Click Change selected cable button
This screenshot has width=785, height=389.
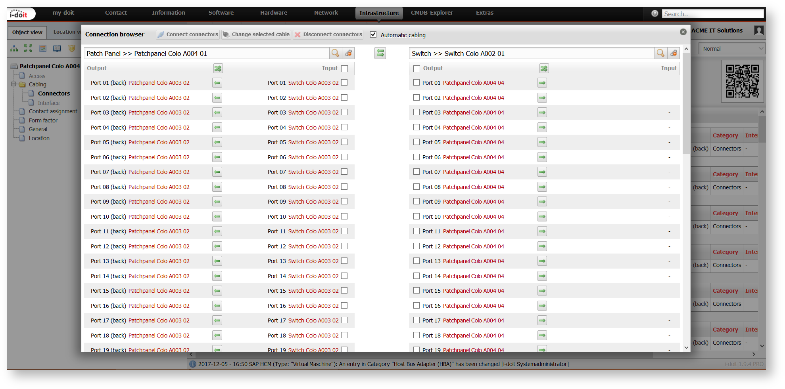256,34
